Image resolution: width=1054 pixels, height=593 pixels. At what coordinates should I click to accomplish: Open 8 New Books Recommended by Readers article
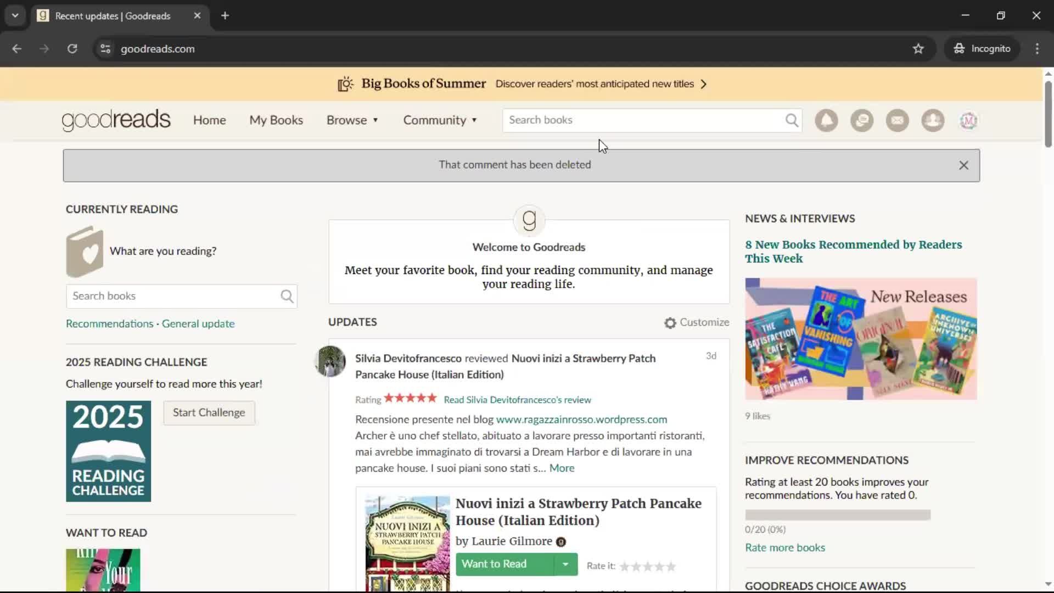tap(854, 251)
